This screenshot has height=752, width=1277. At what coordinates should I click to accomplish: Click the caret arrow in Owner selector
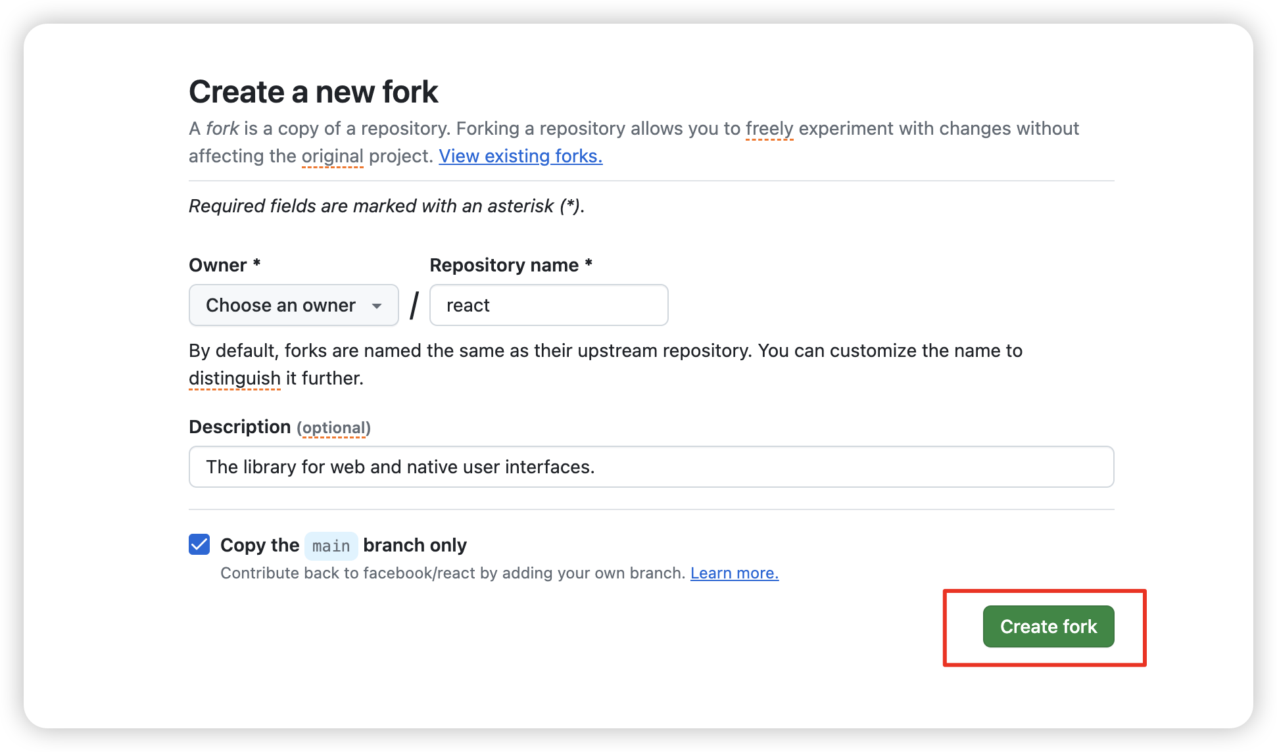[x=377, y=306]
